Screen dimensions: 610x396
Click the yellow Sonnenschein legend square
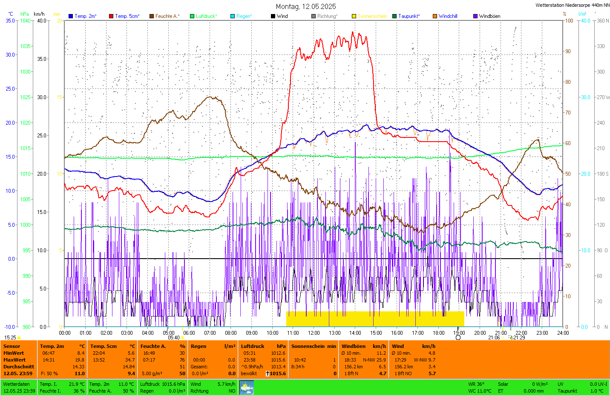click(x=354, y=16)
